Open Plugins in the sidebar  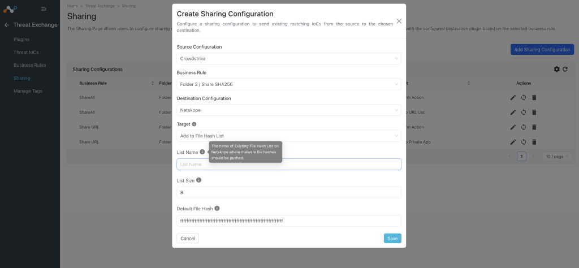tap(21, 39)
